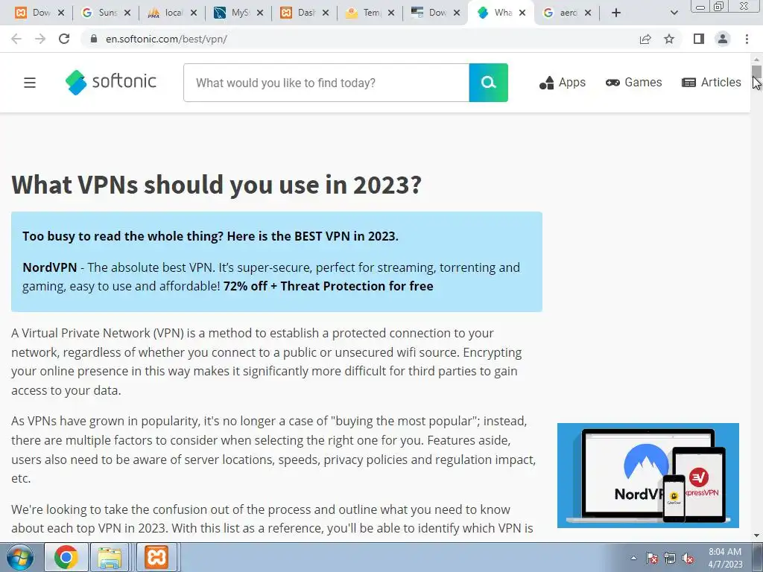Viewport: 763px width, 572px height.
Task: Expand the tab search dropdown
Action: click(x=674, y=13)
